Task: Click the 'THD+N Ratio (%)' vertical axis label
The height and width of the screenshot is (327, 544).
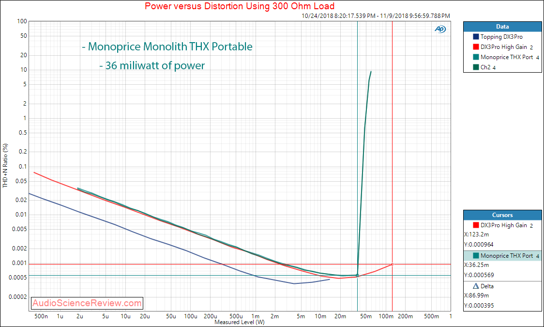Action: point(5,166)
